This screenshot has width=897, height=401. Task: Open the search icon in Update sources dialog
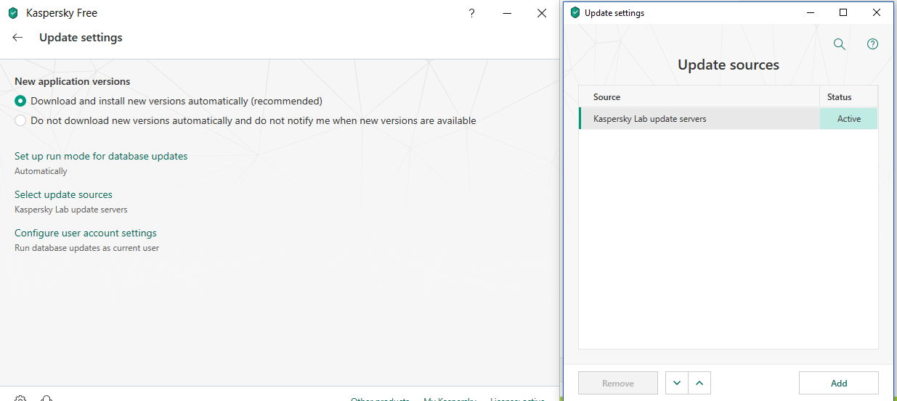pyautogui.click(x=840, y=44)
